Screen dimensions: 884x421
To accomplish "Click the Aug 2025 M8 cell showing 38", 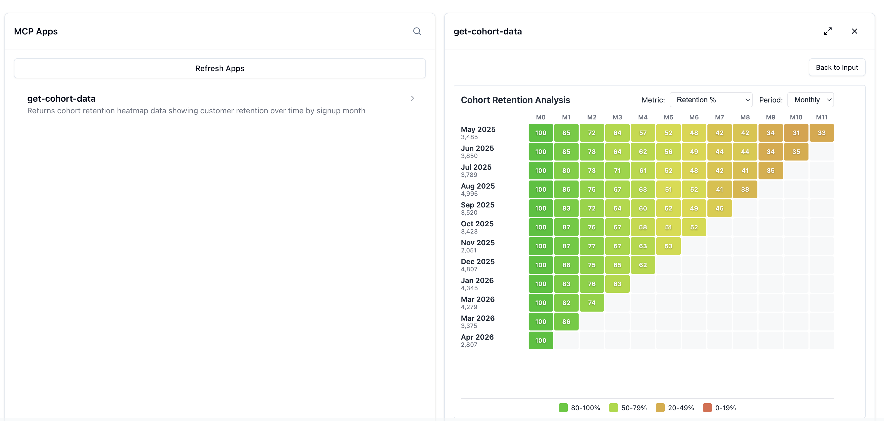I will (x=745, y=189).
